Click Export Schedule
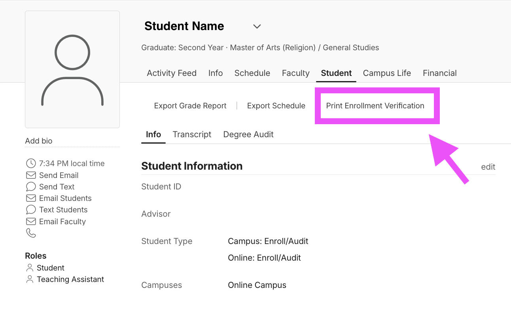Viewport: 511px width, 333px height. pyautogui.click(x=276, y=106)
